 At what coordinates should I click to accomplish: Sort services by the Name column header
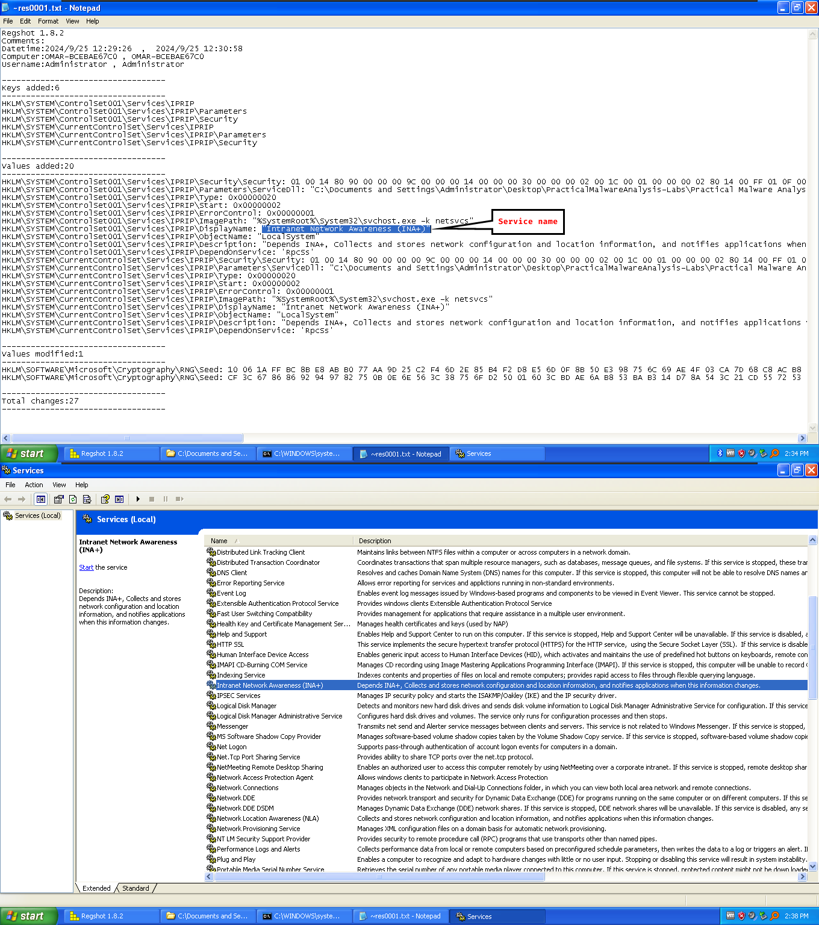(219, 541)
